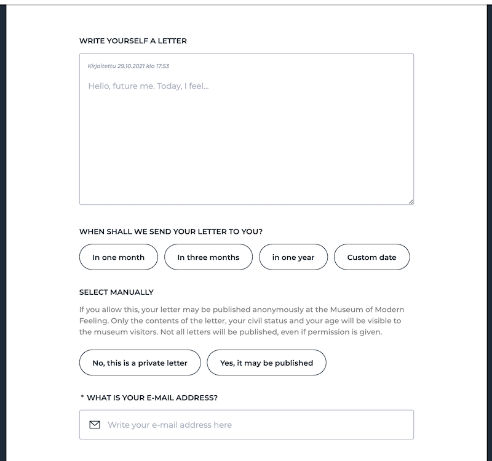The height and width of the screenshot is (461, 492).
Task: Focus the e-mail address input field
Action: tap(258, 425)
